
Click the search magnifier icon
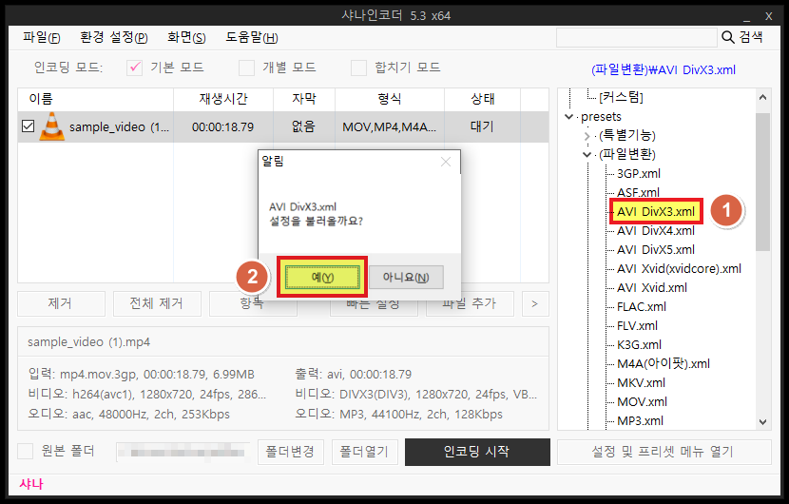[727, 37]
